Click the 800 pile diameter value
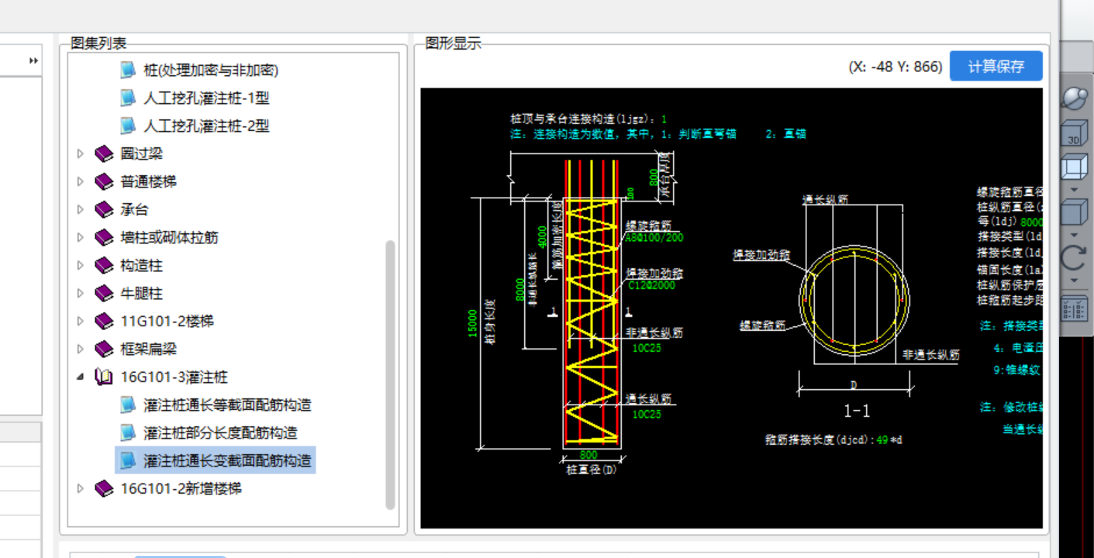 589,455
